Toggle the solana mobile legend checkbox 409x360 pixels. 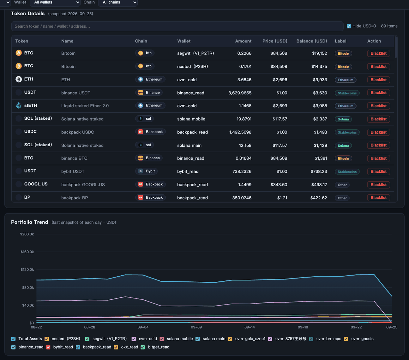click(x=162, y=339)
